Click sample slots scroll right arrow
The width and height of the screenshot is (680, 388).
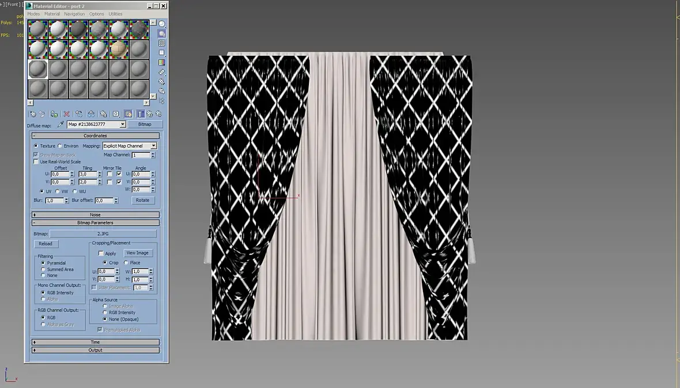[146, 103]
